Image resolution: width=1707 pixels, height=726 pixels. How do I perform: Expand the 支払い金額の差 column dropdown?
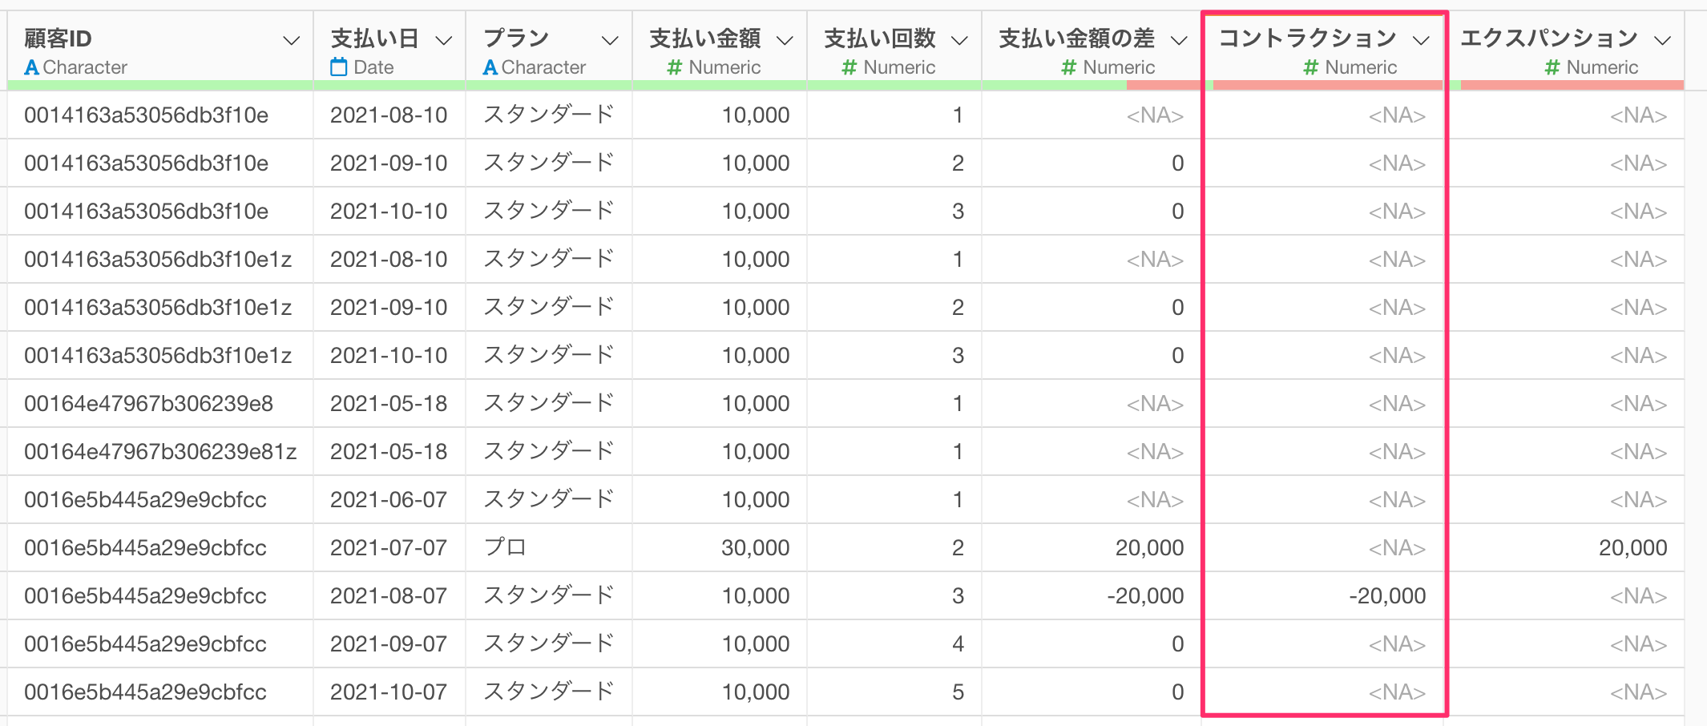tap(1179, 40)
